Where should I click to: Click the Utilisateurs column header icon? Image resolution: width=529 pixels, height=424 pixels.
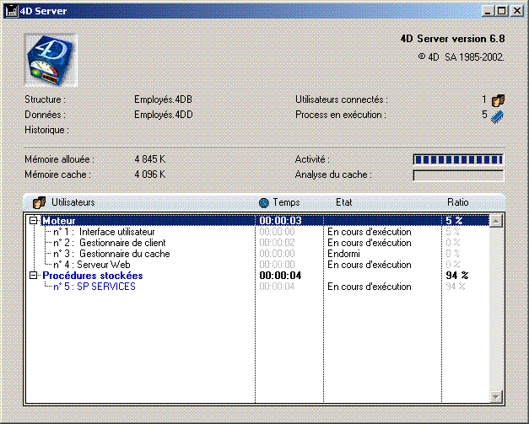39,202
